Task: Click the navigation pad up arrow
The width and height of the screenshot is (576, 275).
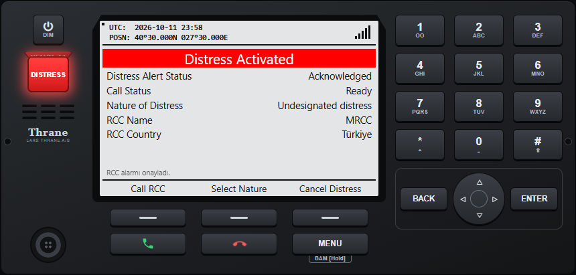Action: [479, 182]
